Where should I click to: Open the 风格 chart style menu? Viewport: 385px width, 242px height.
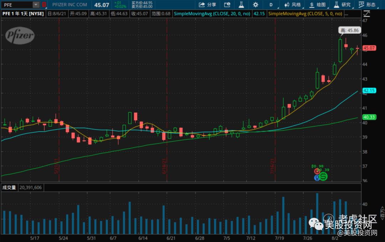292,5
